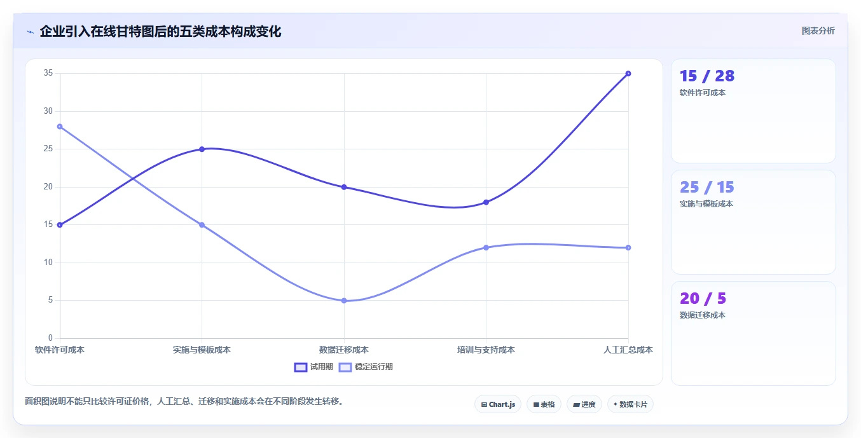Click the 进度 tag button
This screenshot has height=438, width=861.
click(584, 404)
